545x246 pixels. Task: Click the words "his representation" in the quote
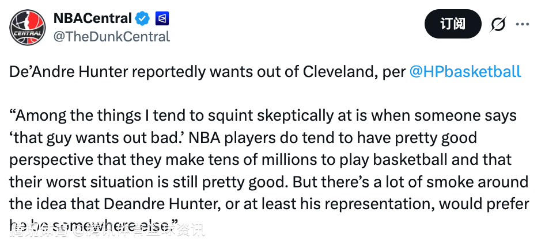(x=364, y=205)
